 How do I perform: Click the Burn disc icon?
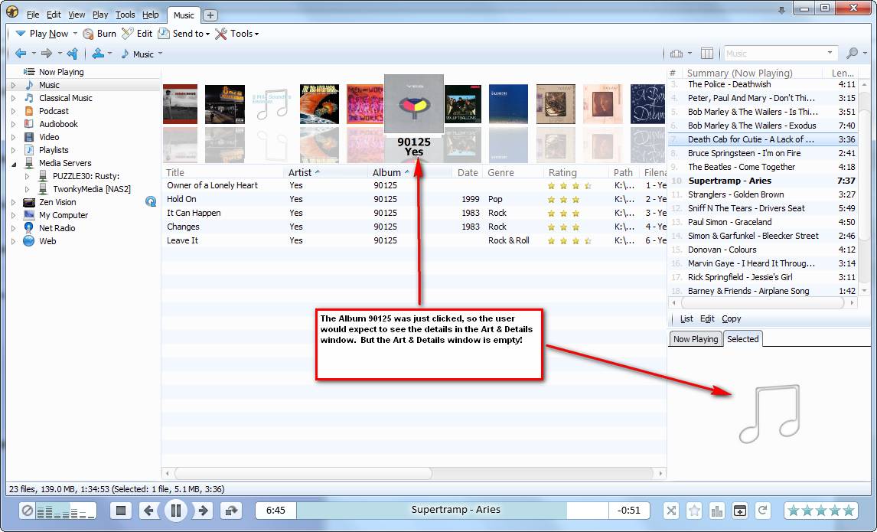[88, 34]
